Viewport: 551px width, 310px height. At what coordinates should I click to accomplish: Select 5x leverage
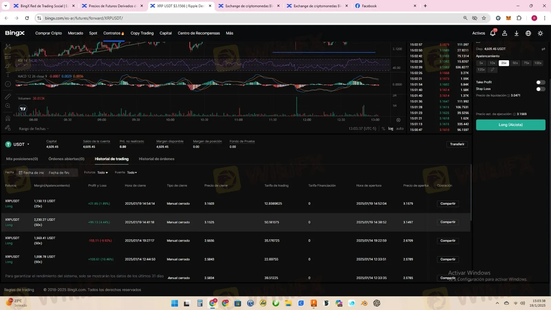[481, 63]
